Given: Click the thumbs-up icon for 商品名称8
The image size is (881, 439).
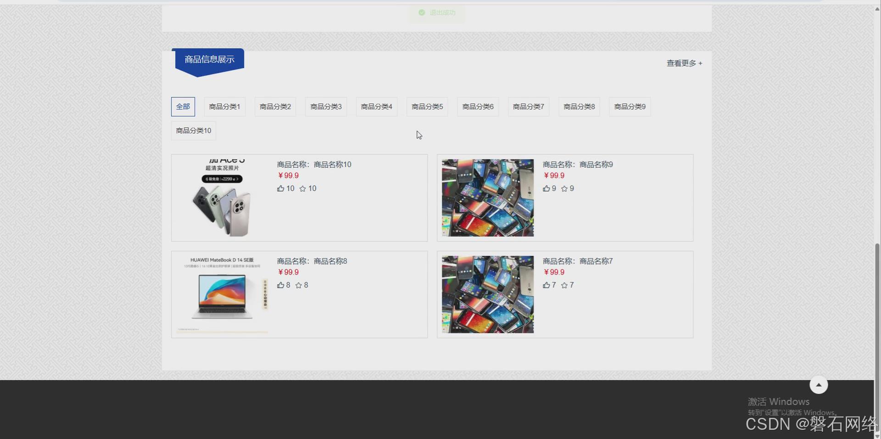Looking at the screenshot, I should 280,285.
